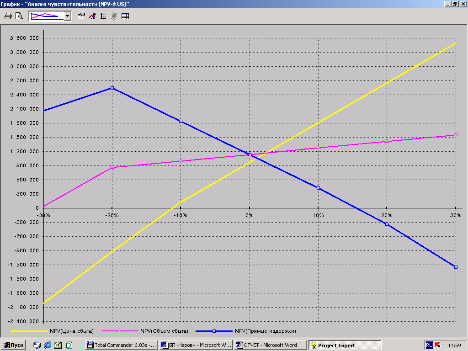Image resolution: width=468 pixels, height=351 pixels.
Task: Open print preview of the chart
Action: 19,16
